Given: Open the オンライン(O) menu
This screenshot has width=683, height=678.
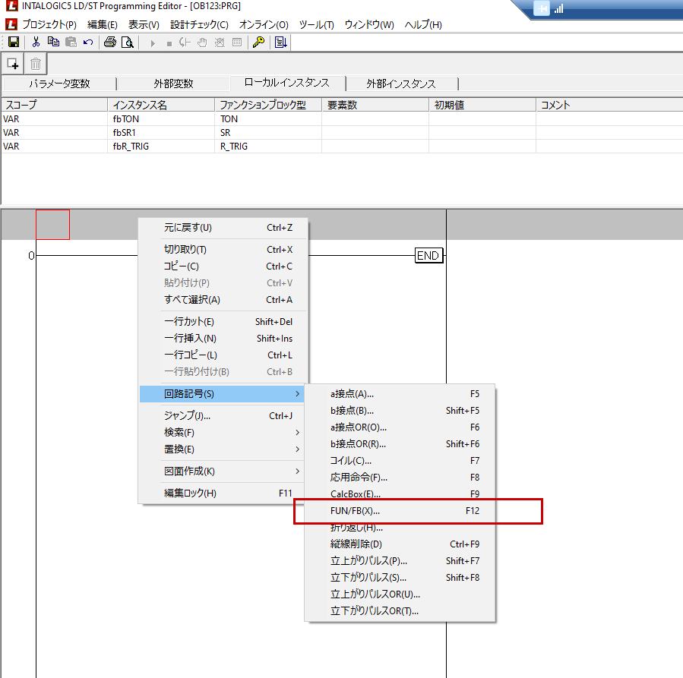Looking at the screenshot, I should 264,24.
